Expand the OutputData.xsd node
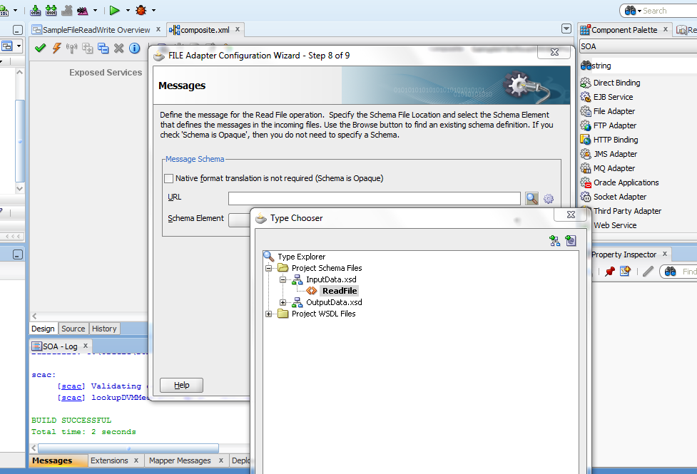697x474 pixels. tap(283, 302)
